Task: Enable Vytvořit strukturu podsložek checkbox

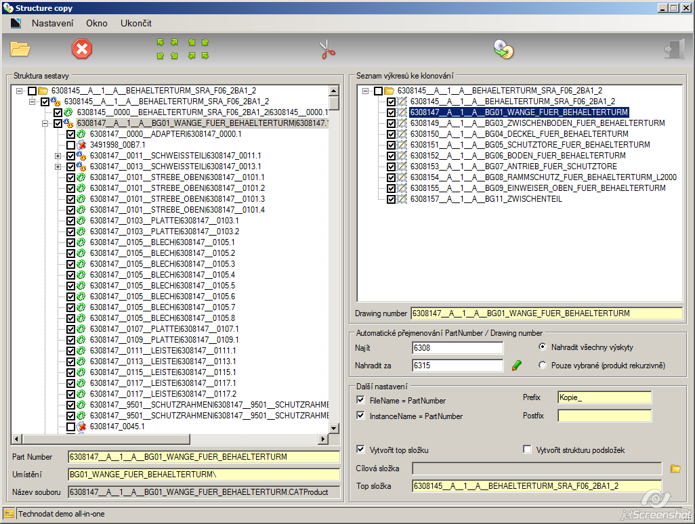Action: point(527,450)
